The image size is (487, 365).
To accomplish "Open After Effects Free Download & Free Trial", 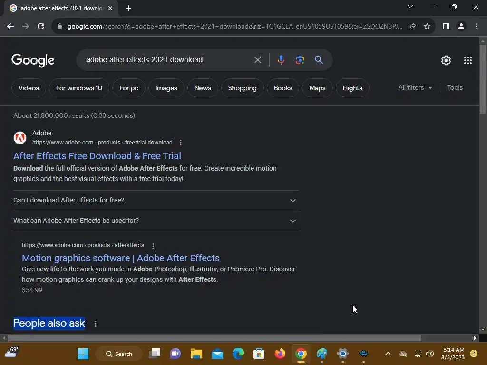I will point(97,156).
